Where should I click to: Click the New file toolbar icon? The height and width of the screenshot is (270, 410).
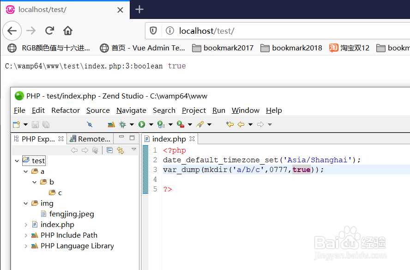click(x=17, y=124)
